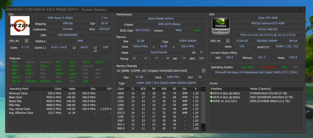This screenshot has height=138, width=313.
Task: Click the AES-NI feature label
Action: coord(15,81)
